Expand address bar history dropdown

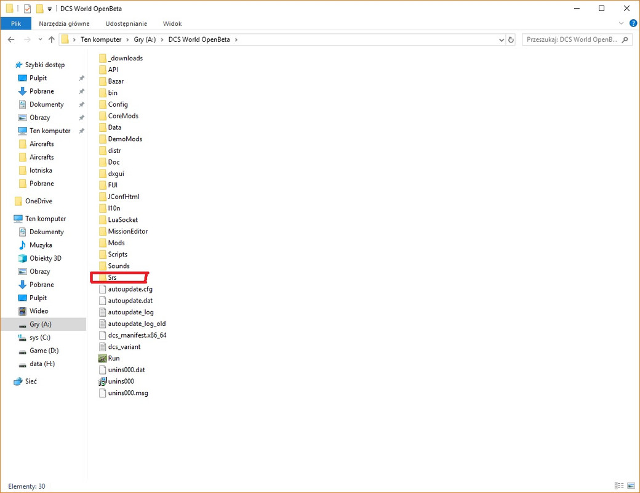coord(502,39)
